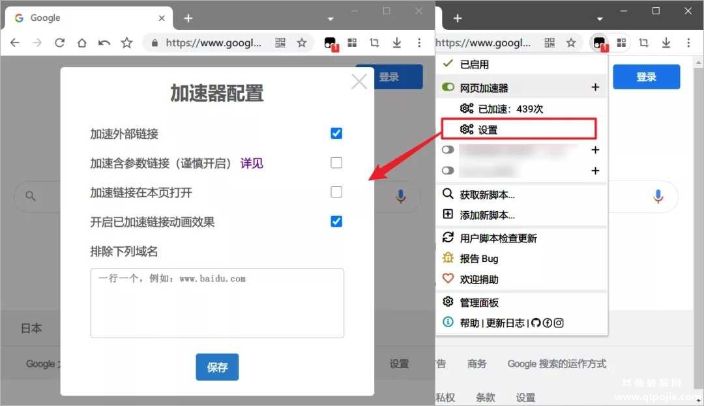The image size is (704, 406).
Task: Choose 获取新脚本... menu entry
Action: pyautogui.click(x=487, y=194)
